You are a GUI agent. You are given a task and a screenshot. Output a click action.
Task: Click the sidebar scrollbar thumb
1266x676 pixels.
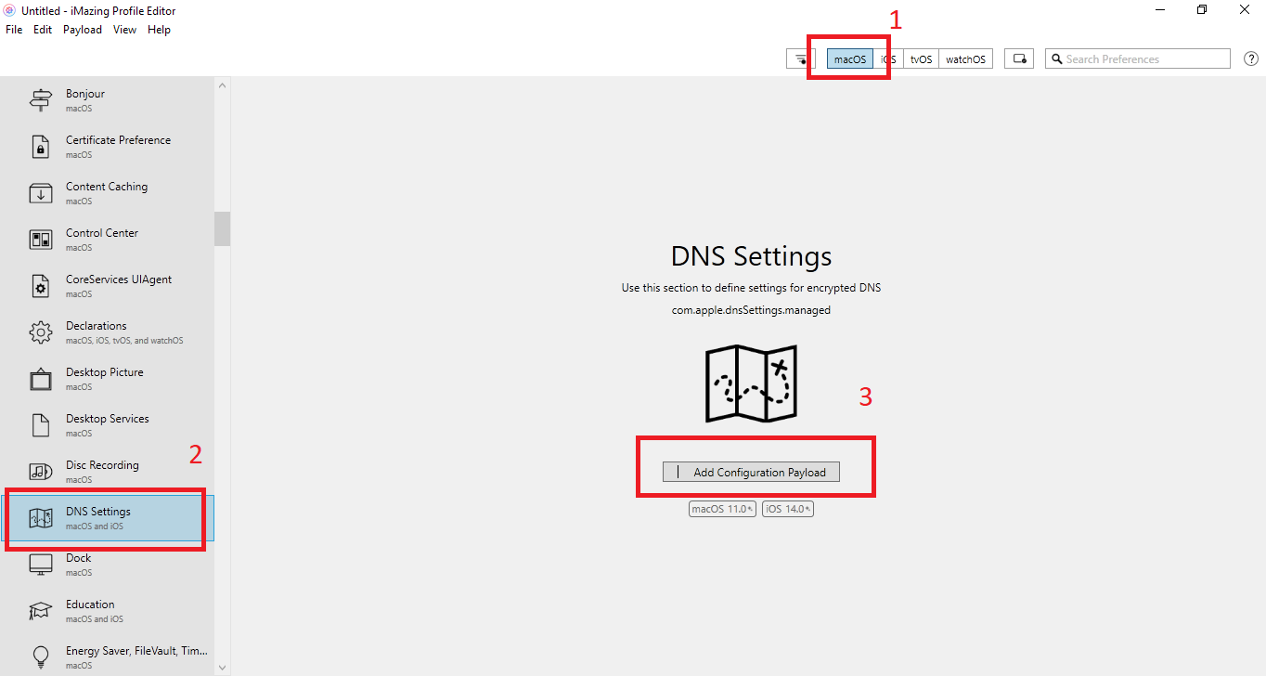pos(222,228)
